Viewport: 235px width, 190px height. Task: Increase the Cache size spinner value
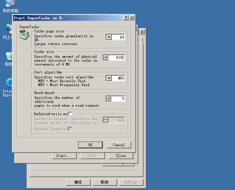tap(106, 56)
